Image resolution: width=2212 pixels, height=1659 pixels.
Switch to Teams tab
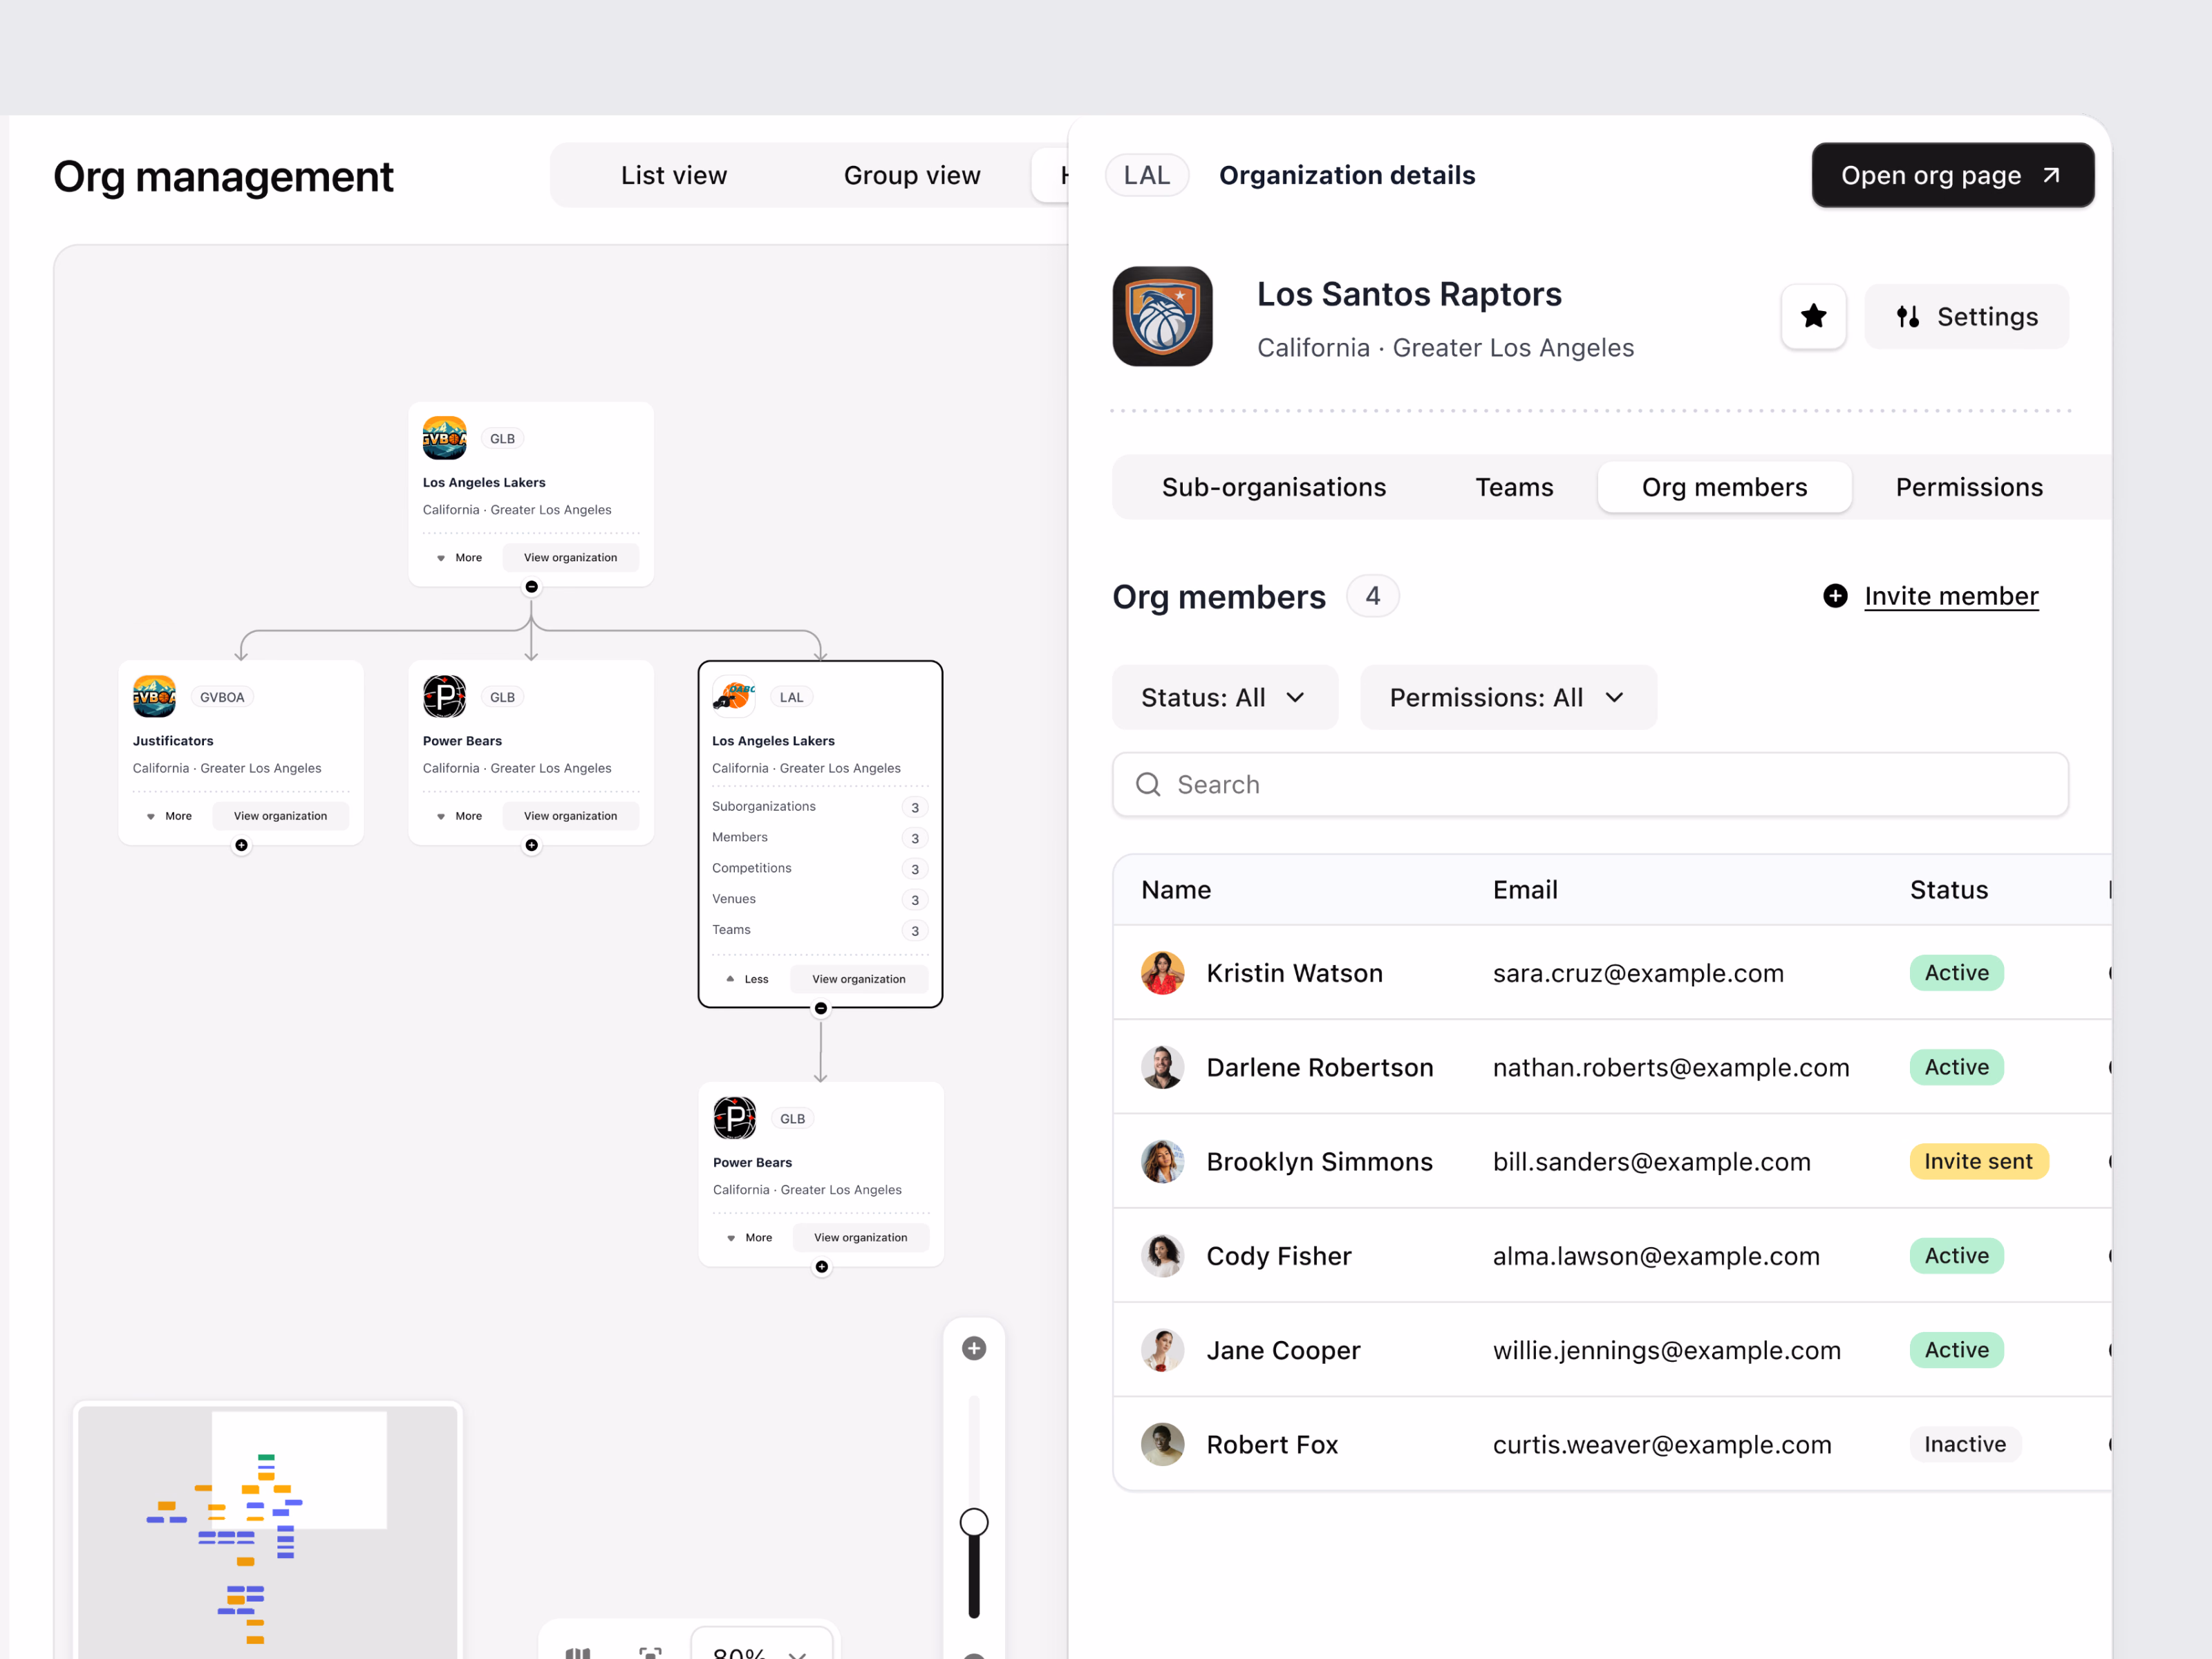[x=1514, y=487]
